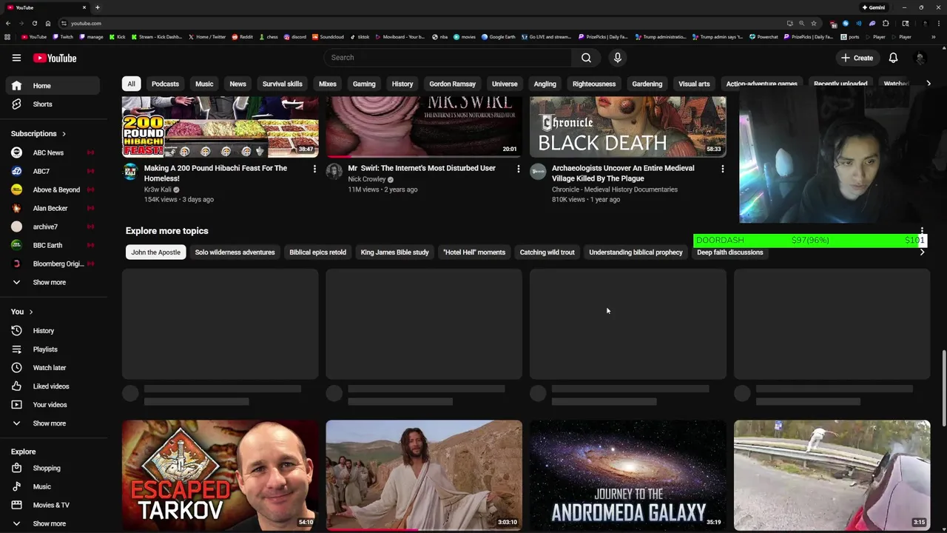Screen dimensions: 947x533
Task: Select the Gaming filter chip
Action: (364, 84)
